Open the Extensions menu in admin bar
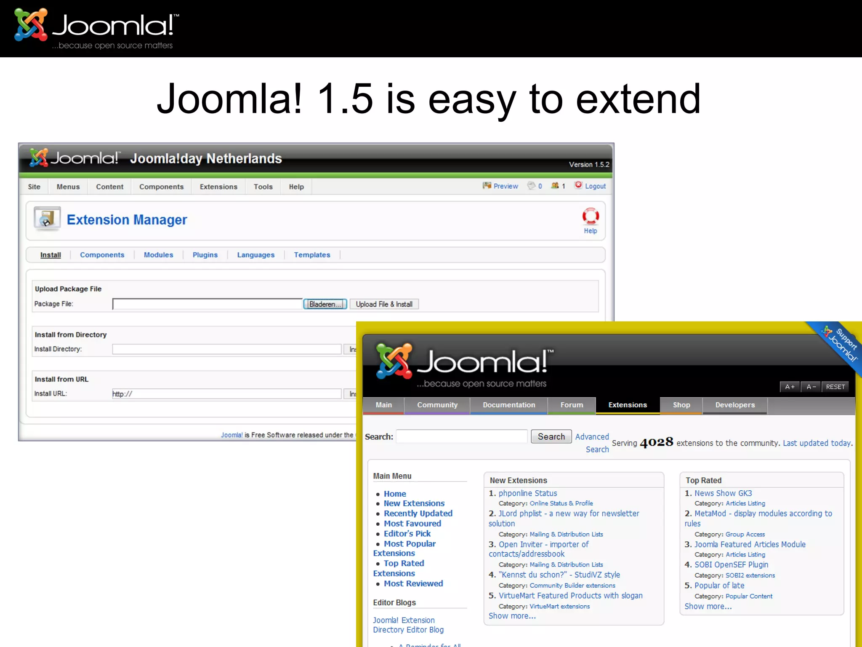 tap(218, 187)
